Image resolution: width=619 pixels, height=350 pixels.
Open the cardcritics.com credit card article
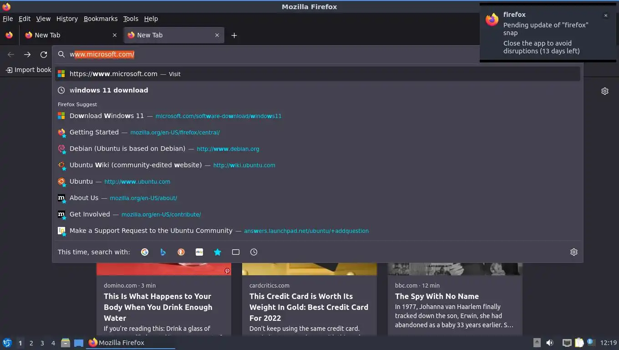(x=309, y=307)
